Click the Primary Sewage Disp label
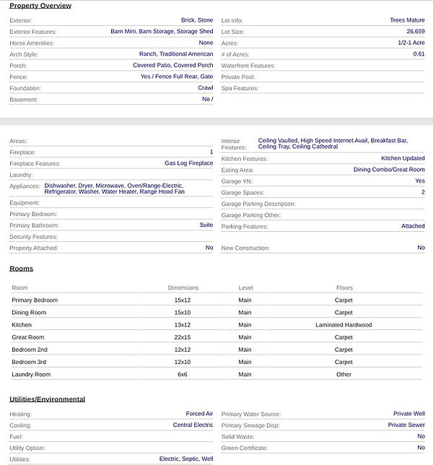 click(x=250, y=425)
